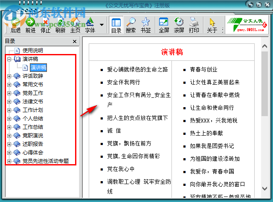273x202 pixels.
Task: Select the 个人总结 book icon
Action: coord(17,119)
